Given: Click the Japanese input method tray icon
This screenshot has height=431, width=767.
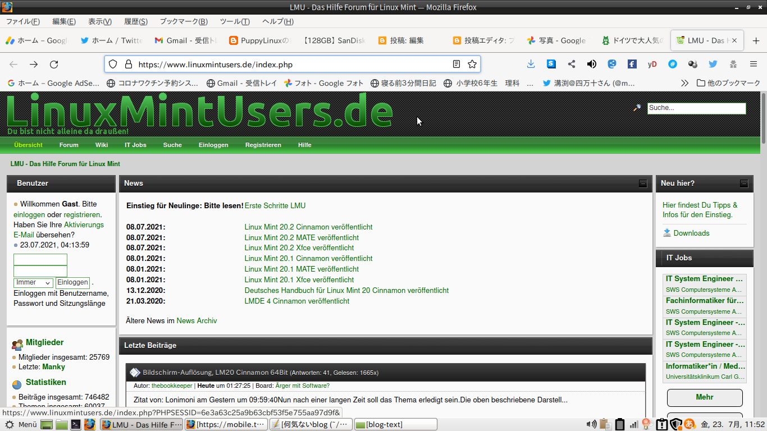Looking at the screenshot, I should pos(690,424).
